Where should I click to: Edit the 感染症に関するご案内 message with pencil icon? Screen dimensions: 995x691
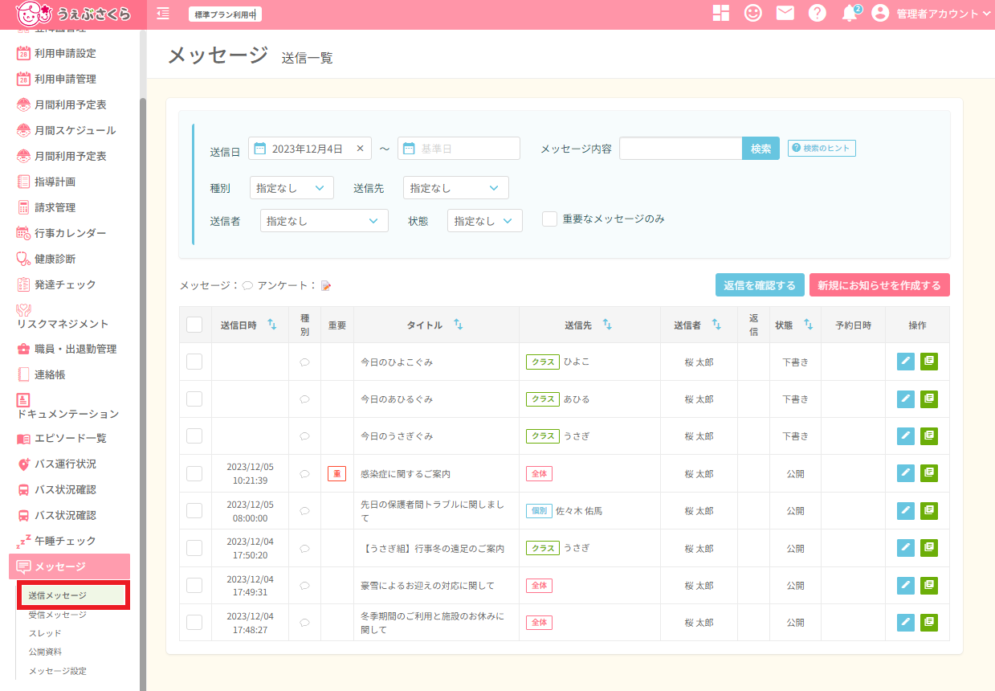(905, 472)
